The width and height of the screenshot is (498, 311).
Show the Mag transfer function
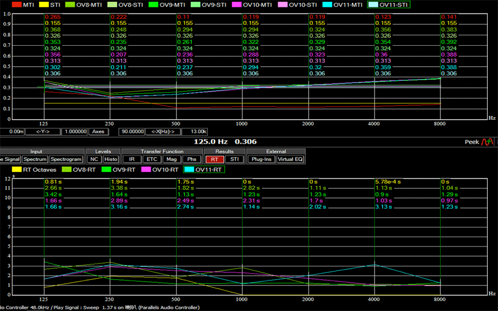(x=171, y=159)
